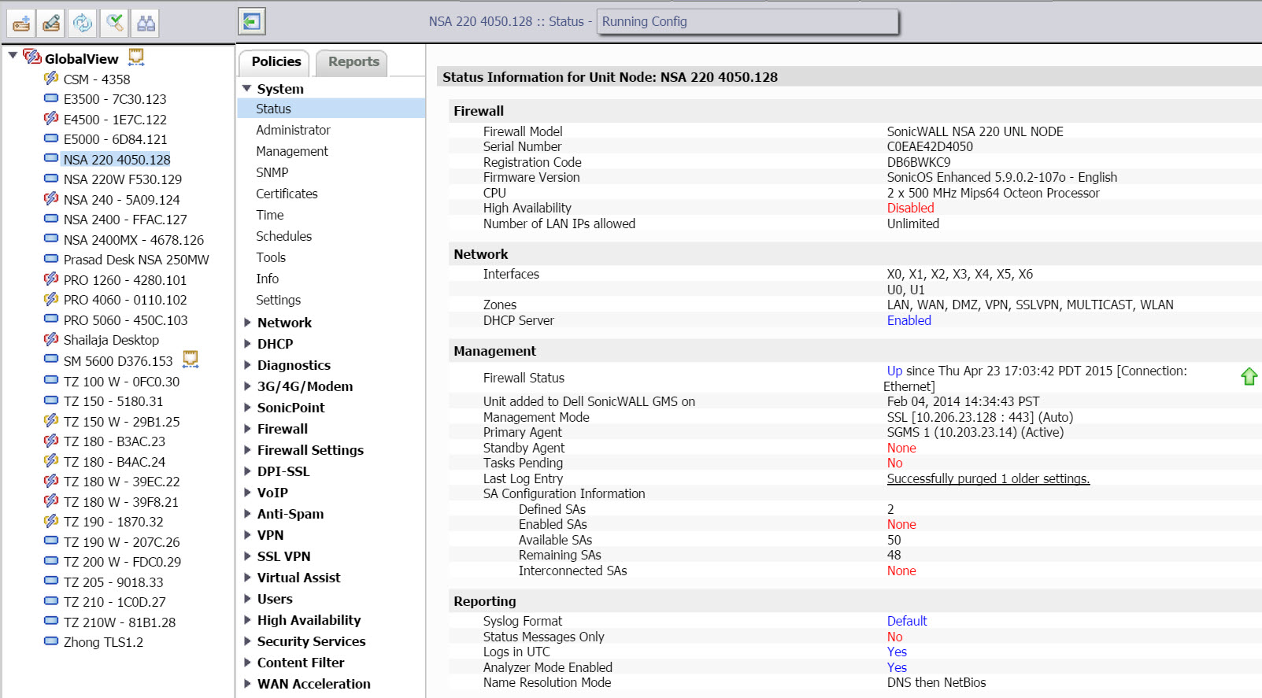Click the TZ 150 W - 29B1.25 unit icon
1262x698 pixels.
click(51, 420)
